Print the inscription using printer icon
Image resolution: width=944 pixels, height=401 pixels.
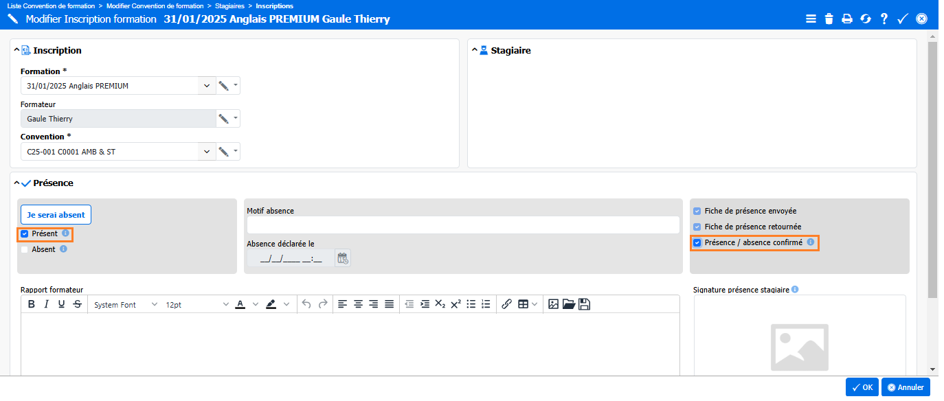[847, 19]
